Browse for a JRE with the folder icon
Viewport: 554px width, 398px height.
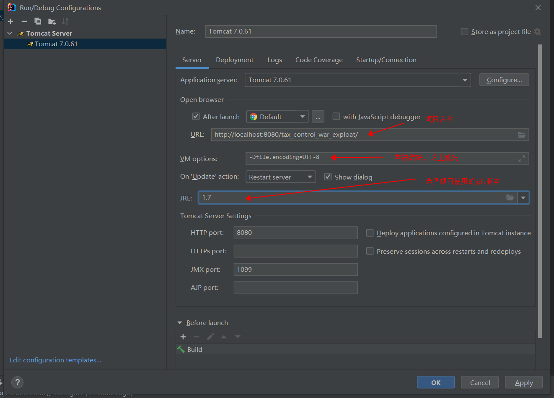[x=510, y=198]
